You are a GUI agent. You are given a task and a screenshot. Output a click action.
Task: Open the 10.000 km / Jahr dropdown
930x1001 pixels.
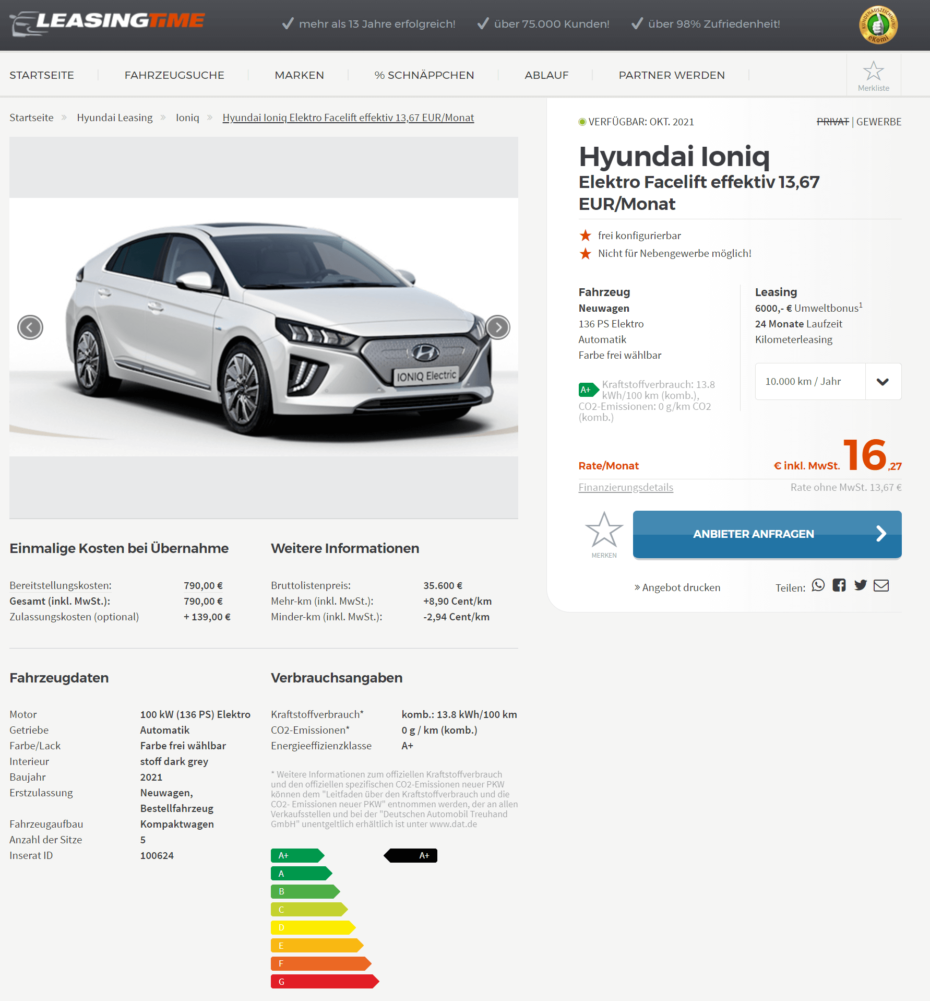coord(828,381)
